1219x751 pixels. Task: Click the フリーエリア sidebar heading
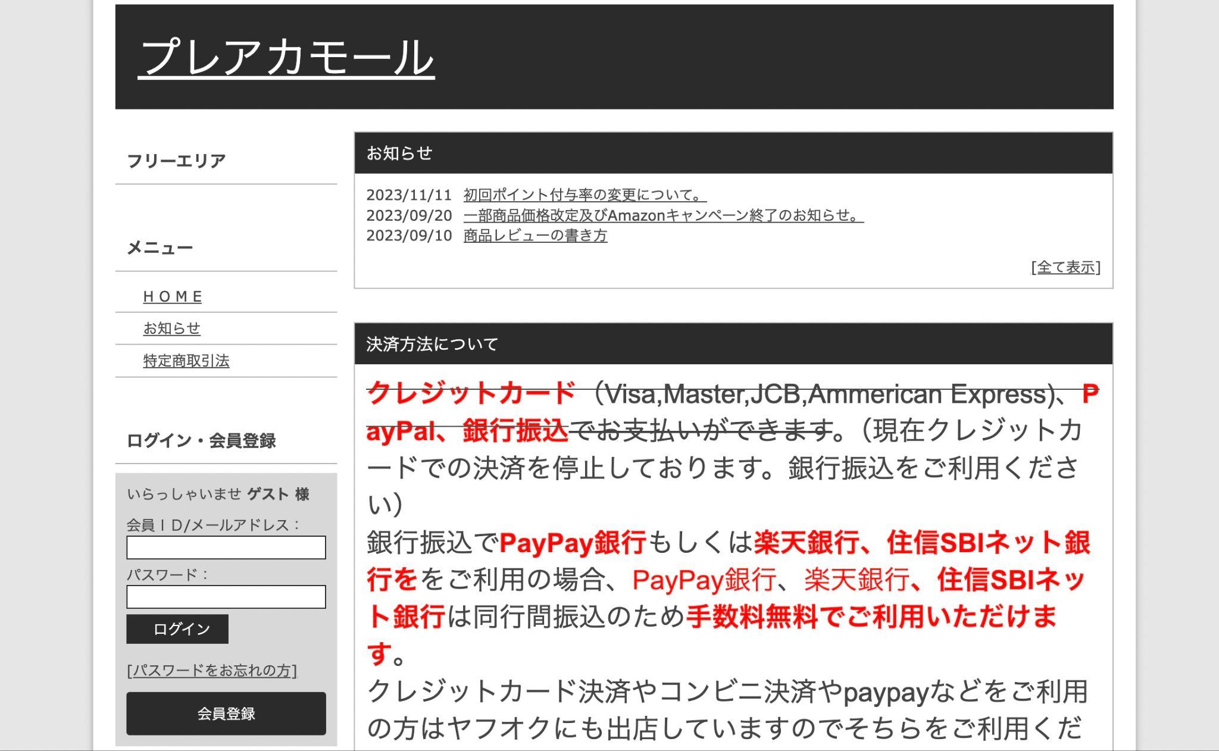[176, 161]
